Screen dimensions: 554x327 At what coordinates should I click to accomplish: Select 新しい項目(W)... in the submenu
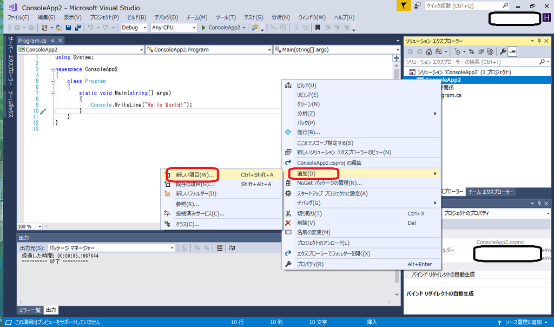221,175
